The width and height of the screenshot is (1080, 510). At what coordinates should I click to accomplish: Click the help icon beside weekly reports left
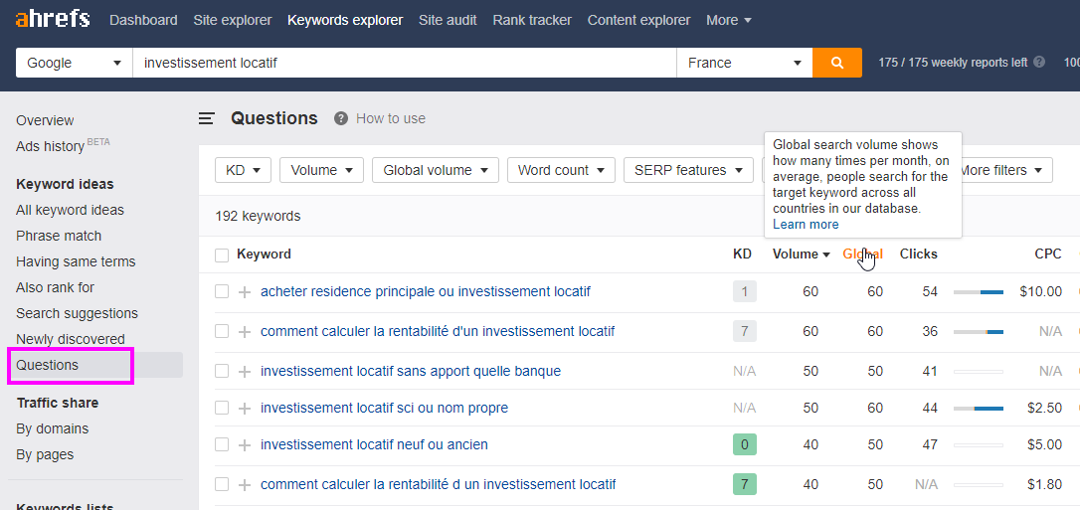coord(1038,62)
